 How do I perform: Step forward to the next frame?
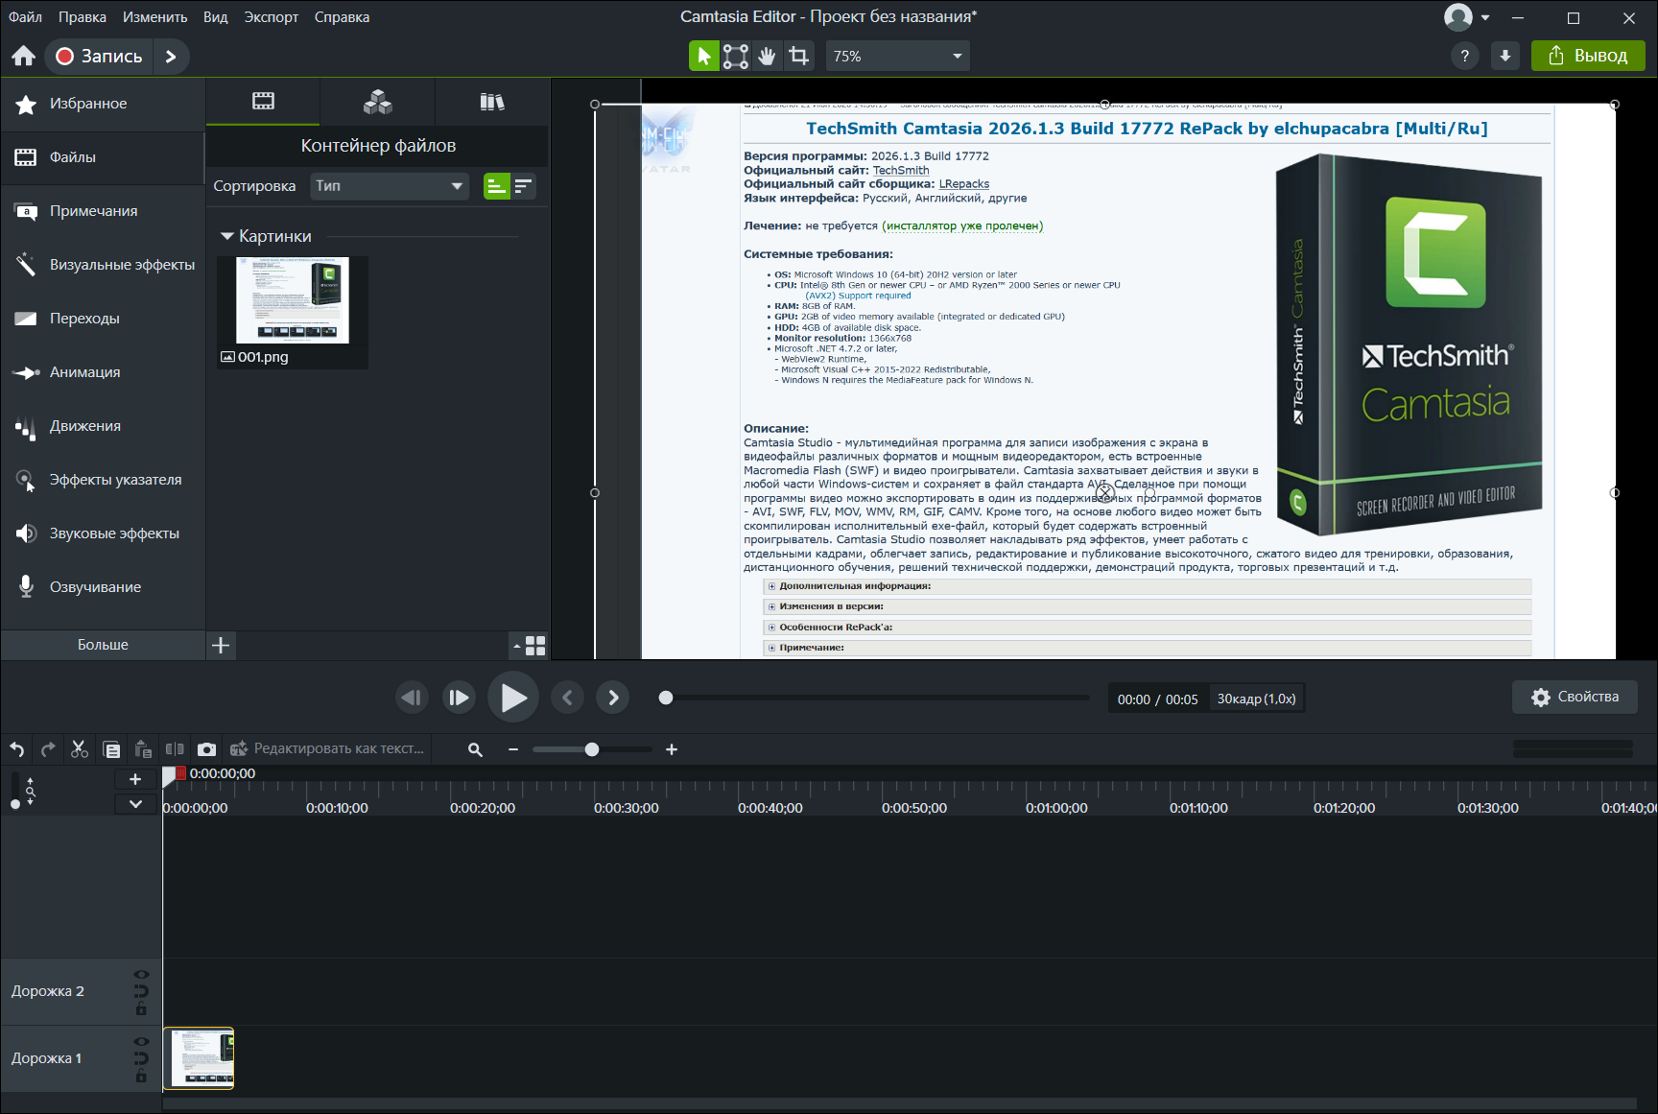pos(459,698)
